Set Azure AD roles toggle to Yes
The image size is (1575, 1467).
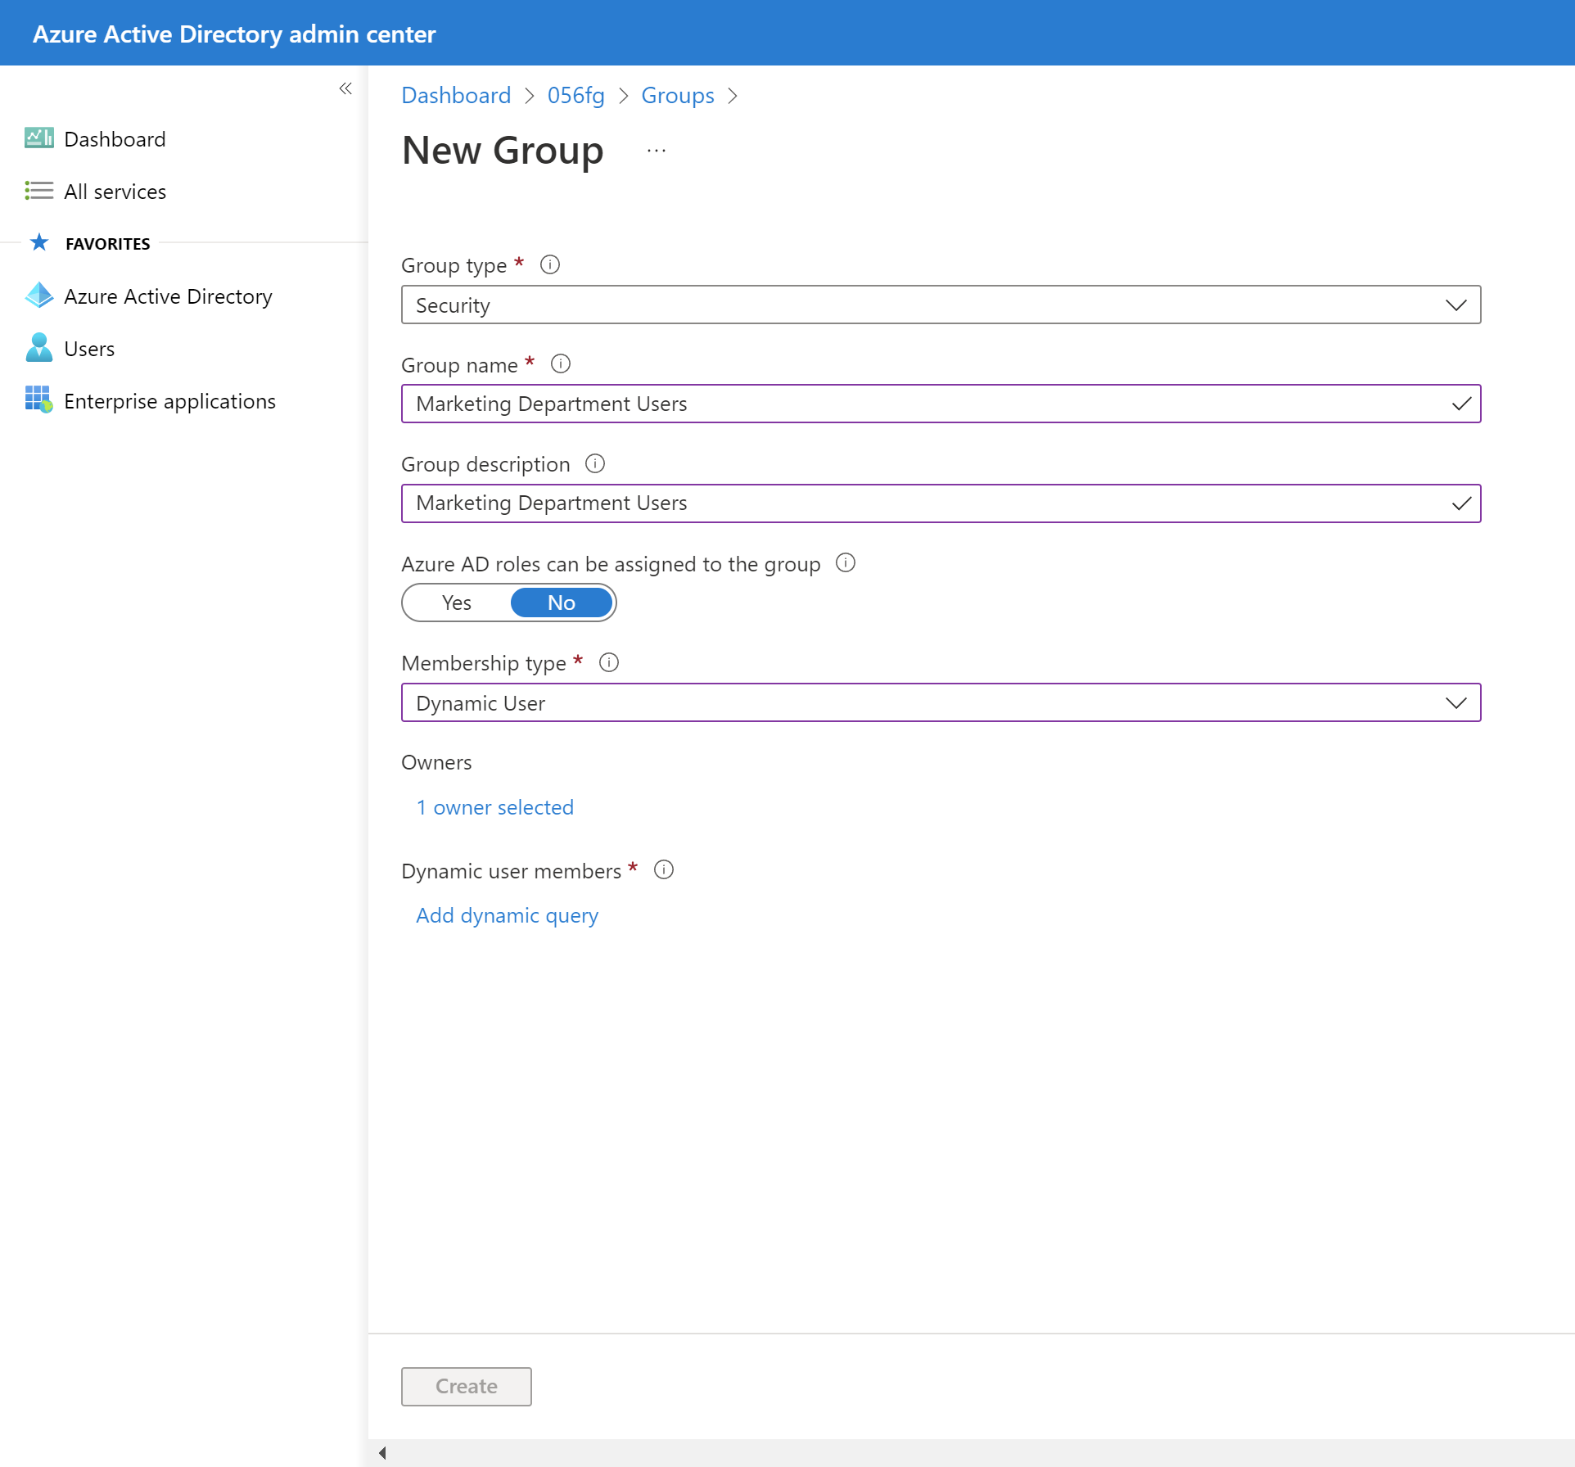[456, 603]
